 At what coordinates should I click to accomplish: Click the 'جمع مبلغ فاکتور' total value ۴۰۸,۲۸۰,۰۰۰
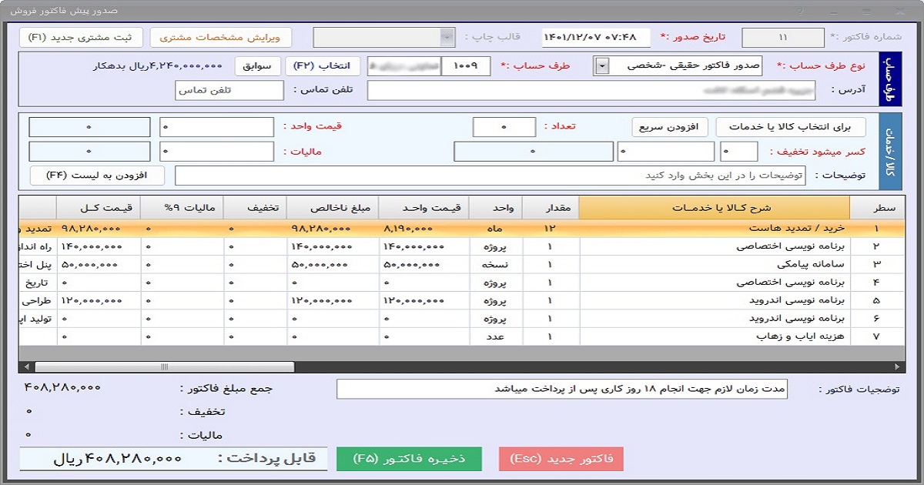point(63,388)
